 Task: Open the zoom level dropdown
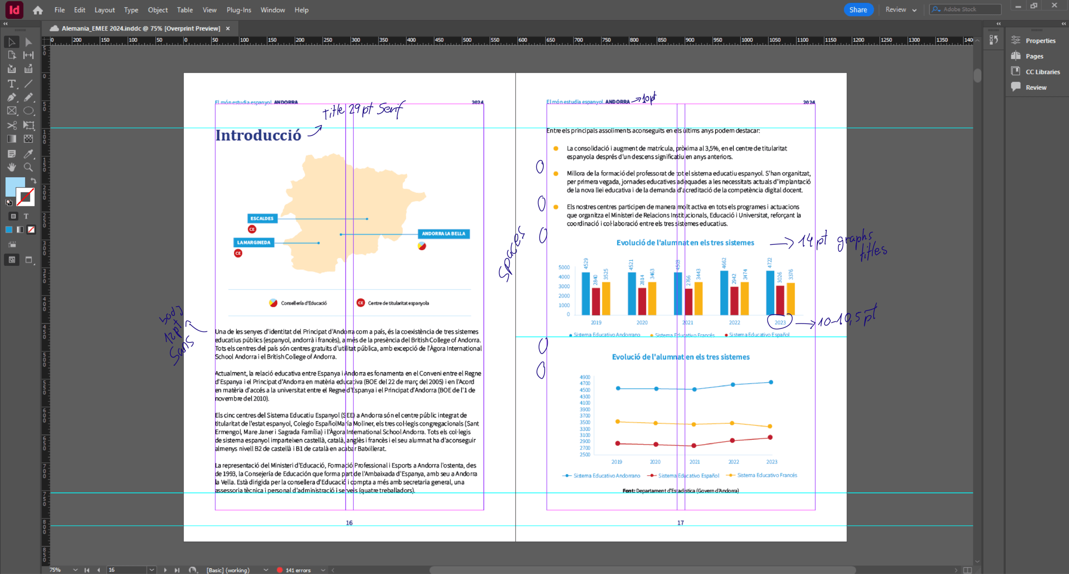pos(75,570)
